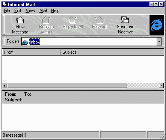This screenshot has width=166, height=140.
Task: Click the Internet Mail title bar icon
Action: (x=5, y=4)
